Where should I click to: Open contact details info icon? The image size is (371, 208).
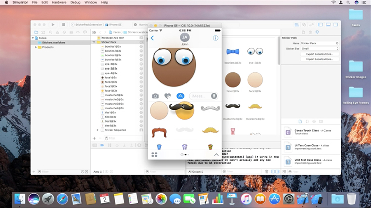coord(216,38)
